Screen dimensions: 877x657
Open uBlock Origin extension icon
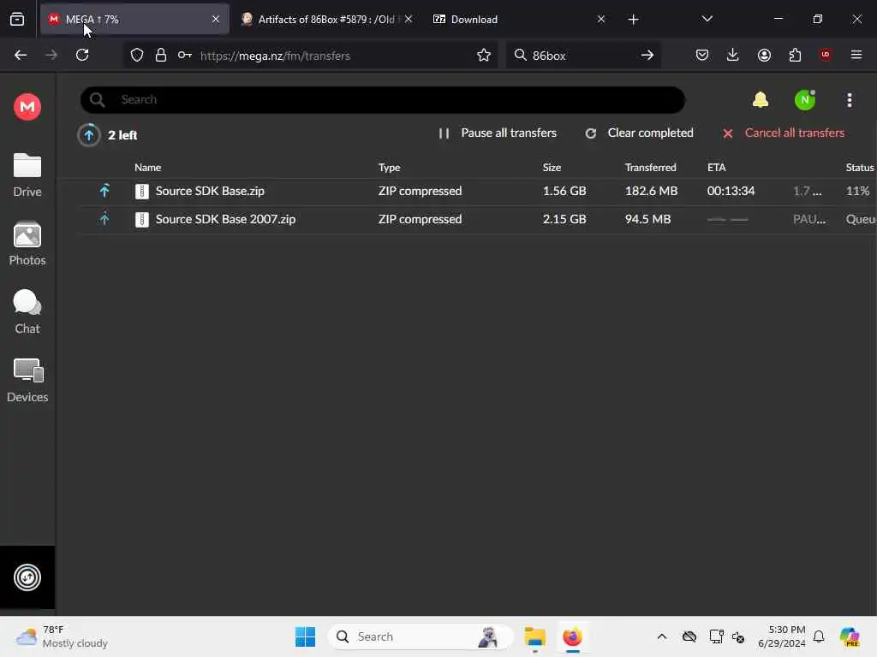[825, 55]
